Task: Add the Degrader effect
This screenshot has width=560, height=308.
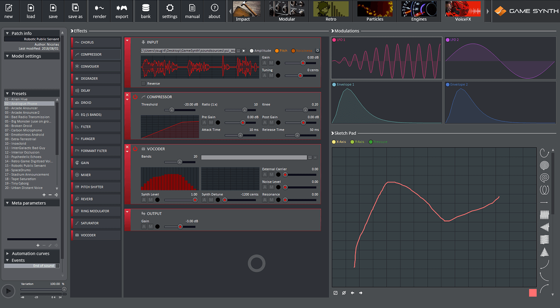Action: 96,79
